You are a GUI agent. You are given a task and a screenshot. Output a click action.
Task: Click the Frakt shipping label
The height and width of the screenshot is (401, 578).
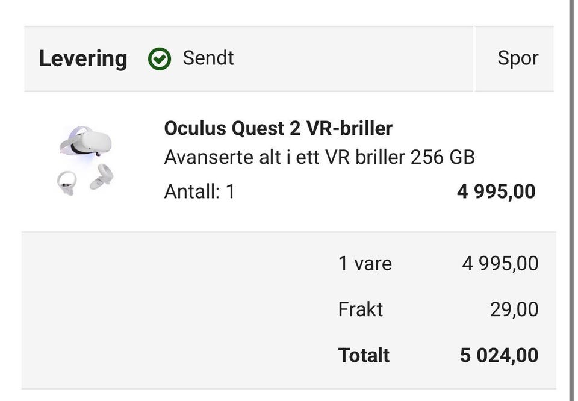pyautogui.click(x=361, y=309)
